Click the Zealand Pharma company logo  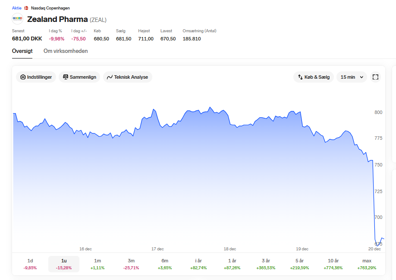[18, 18]
